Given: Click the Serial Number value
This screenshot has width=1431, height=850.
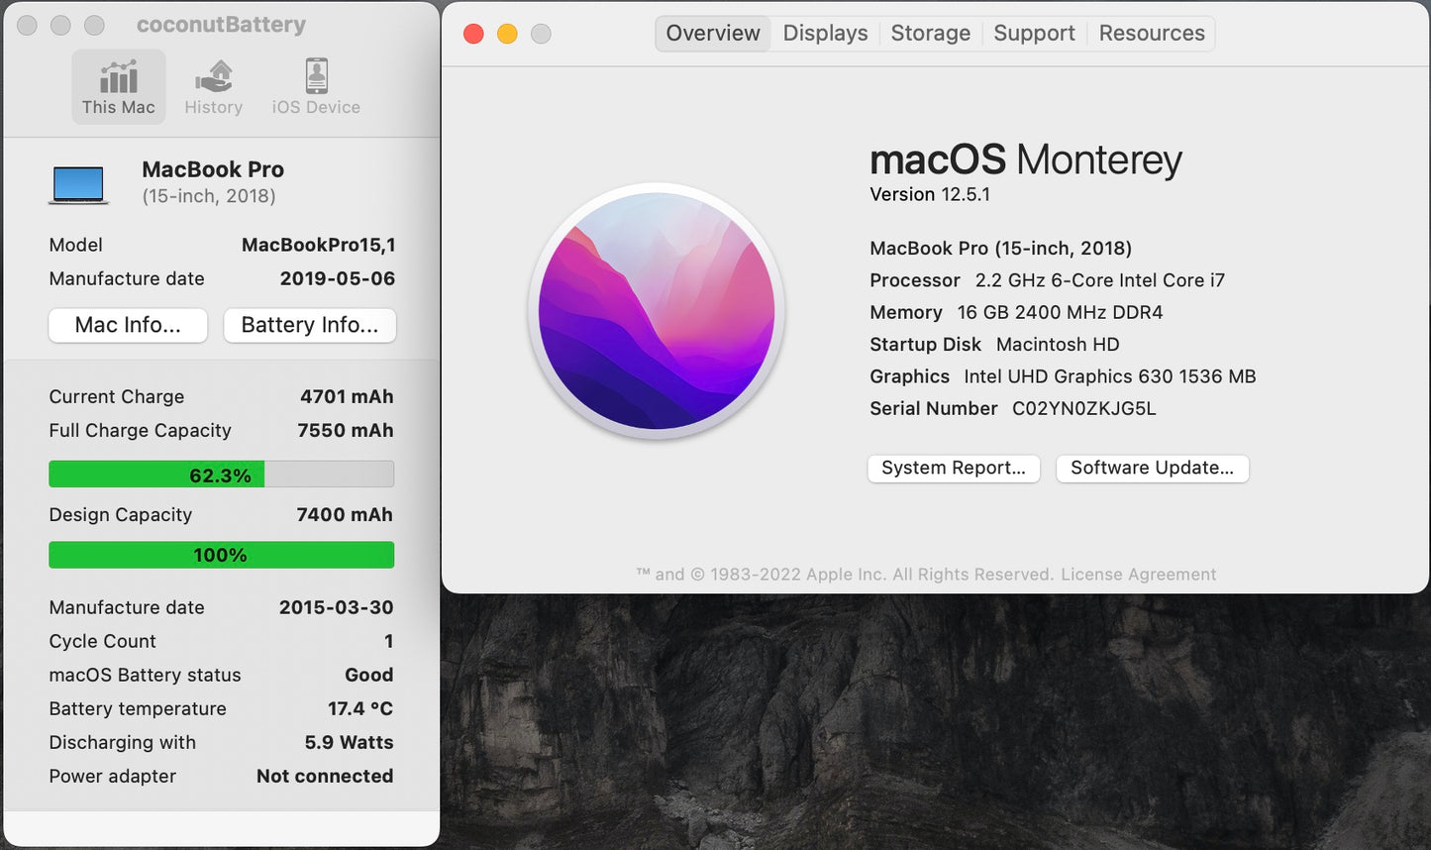Looking at the screenshot, I should [x=1082, y=408].
